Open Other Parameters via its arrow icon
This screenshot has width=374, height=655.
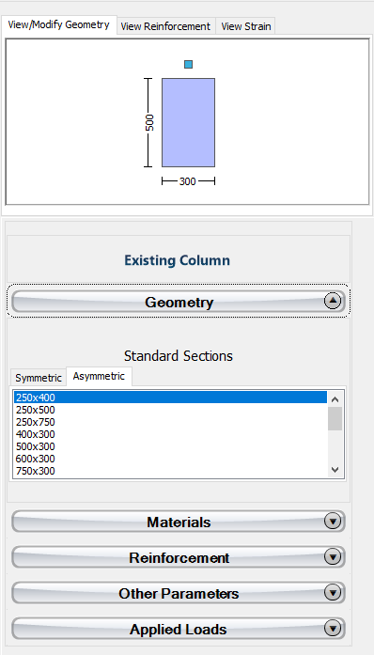[333, 592]
